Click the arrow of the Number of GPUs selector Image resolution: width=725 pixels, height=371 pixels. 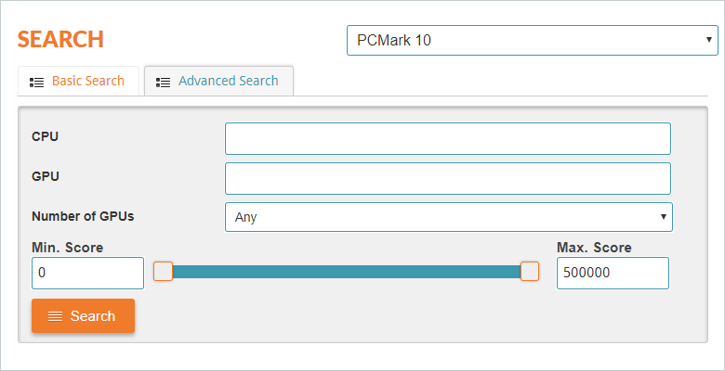(664, 217)
